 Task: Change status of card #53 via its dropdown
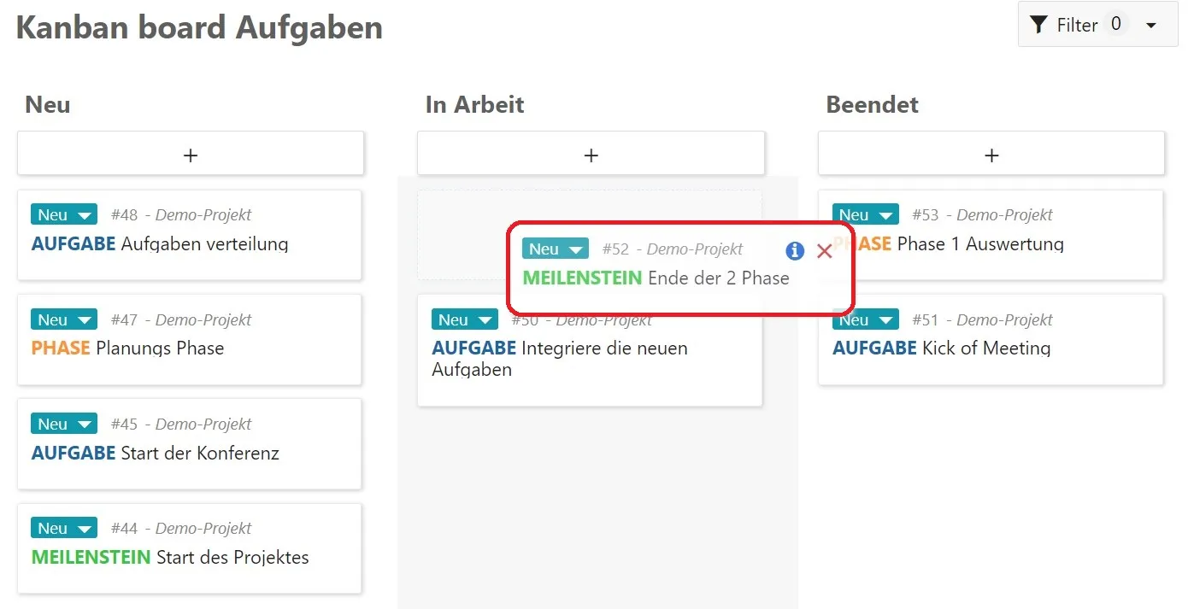tap(865, 214)
